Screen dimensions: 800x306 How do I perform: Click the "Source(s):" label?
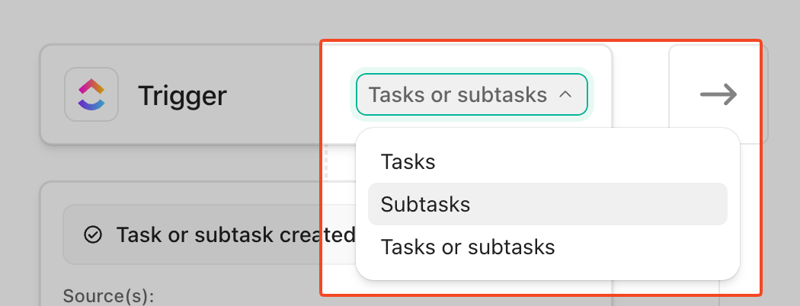(108, 295)
